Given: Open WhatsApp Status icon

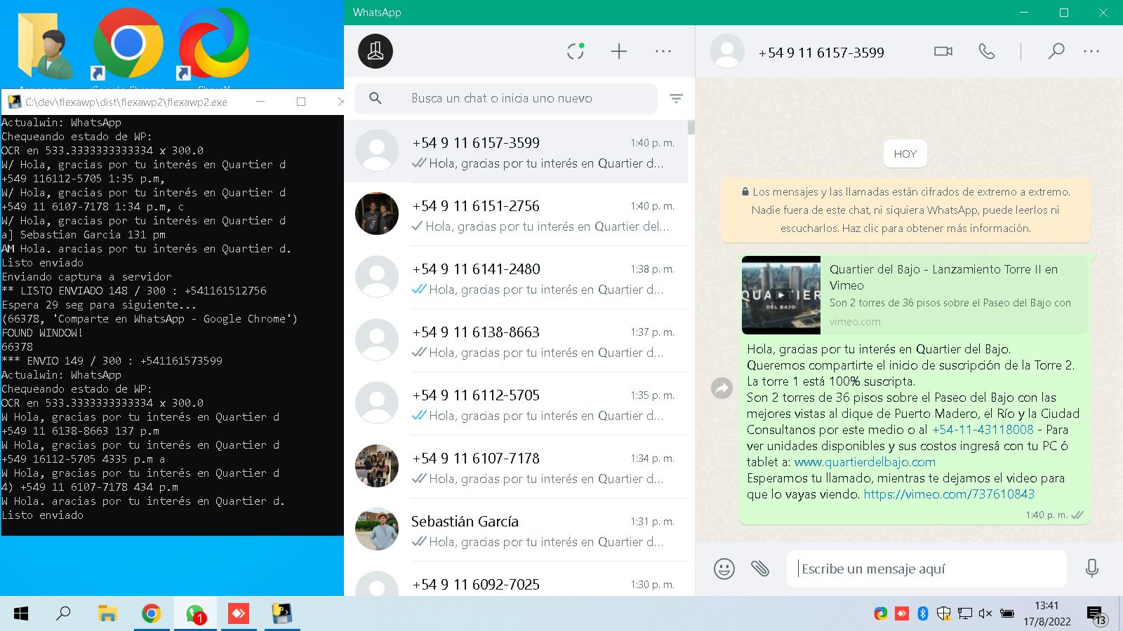Looking at the screenshot, I should point(576,51).
